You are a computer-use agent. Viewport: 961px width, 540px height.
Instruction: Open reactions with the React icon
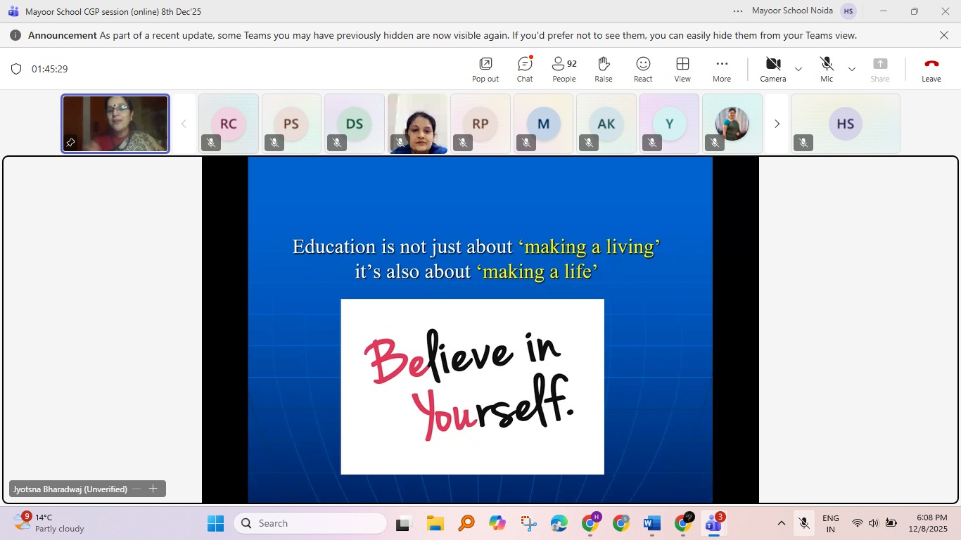pyautogui.click(x=642, y=68)
